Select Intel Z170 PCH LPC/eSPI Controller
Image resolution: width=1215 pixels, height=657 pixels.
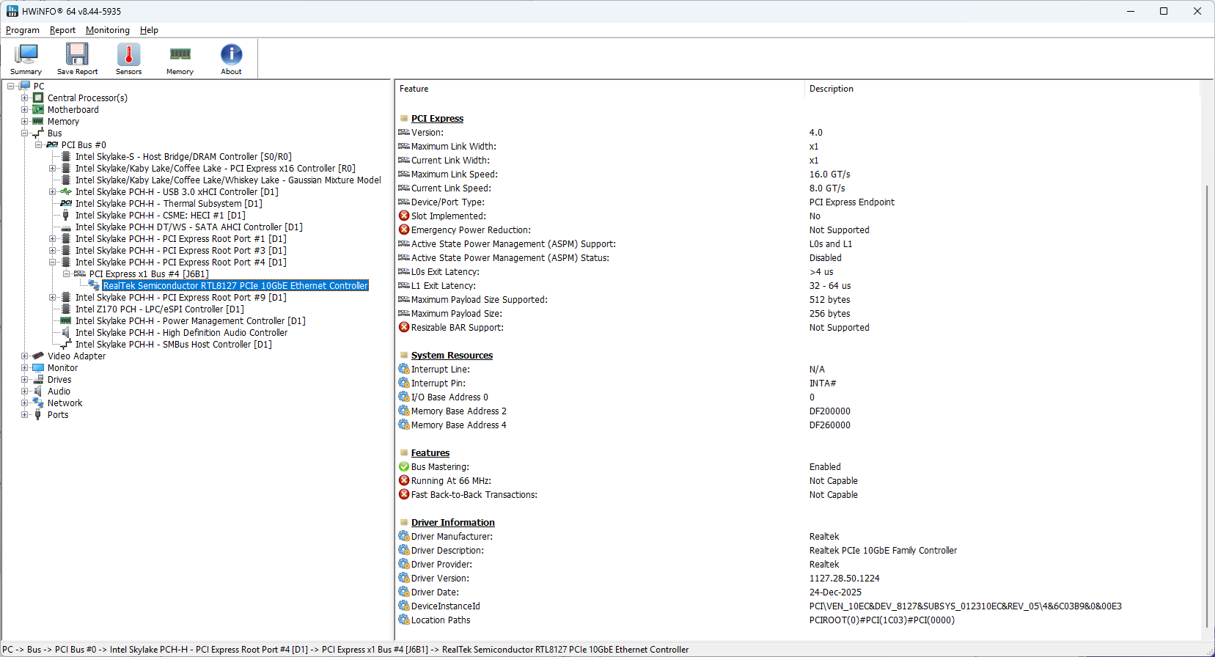tap(160, 309)
